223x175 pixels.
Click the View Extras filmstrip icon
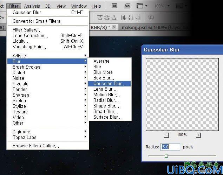coord(140,6)
